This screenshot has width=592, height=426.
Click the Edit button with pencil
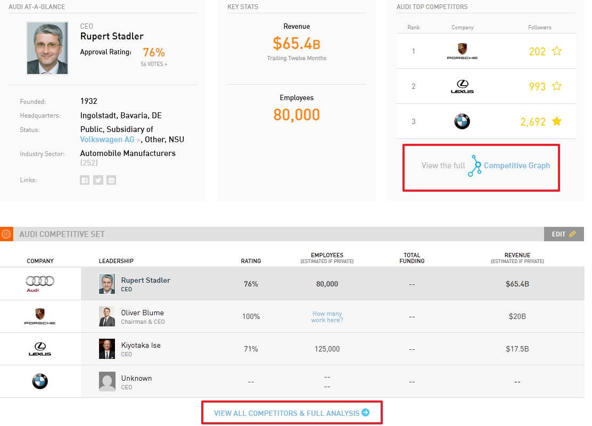(564, 234)
